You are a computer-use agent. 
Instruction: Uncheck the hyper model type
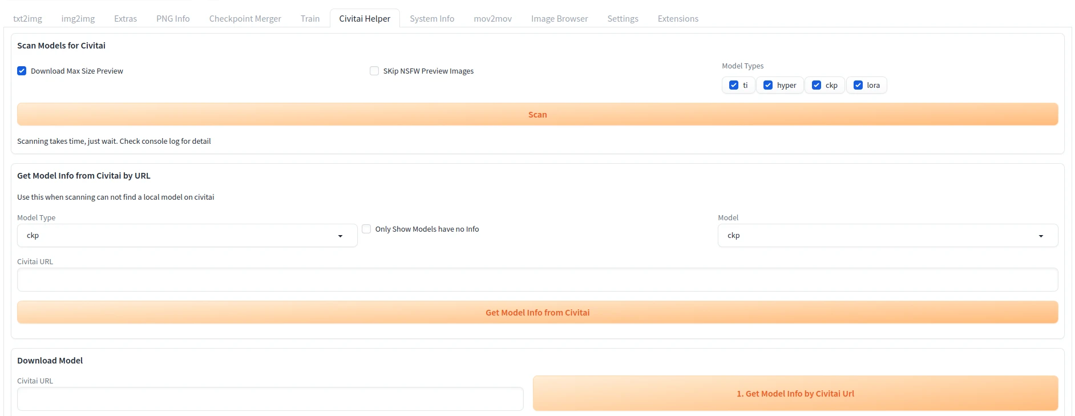coord(768,86)
